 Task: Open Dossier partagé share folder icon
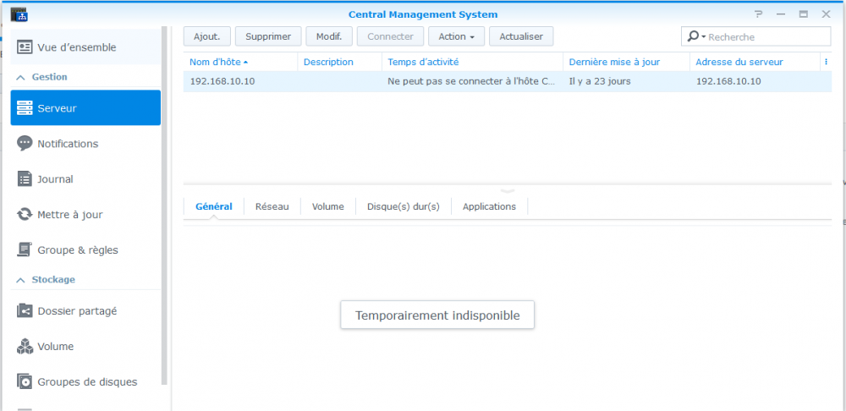point(25,311)
